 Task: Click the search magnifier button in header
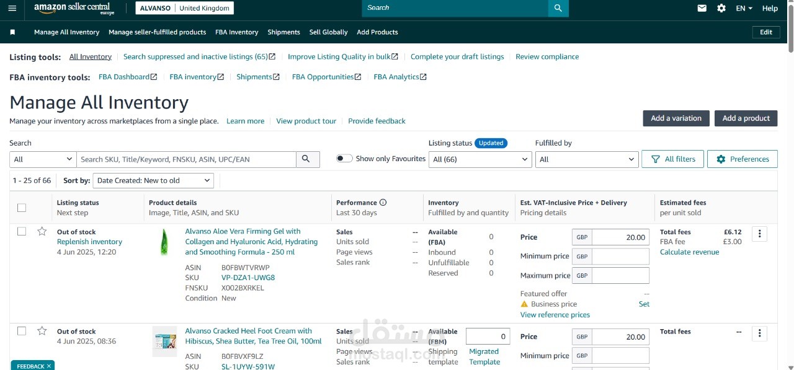(x=558, y=8)
